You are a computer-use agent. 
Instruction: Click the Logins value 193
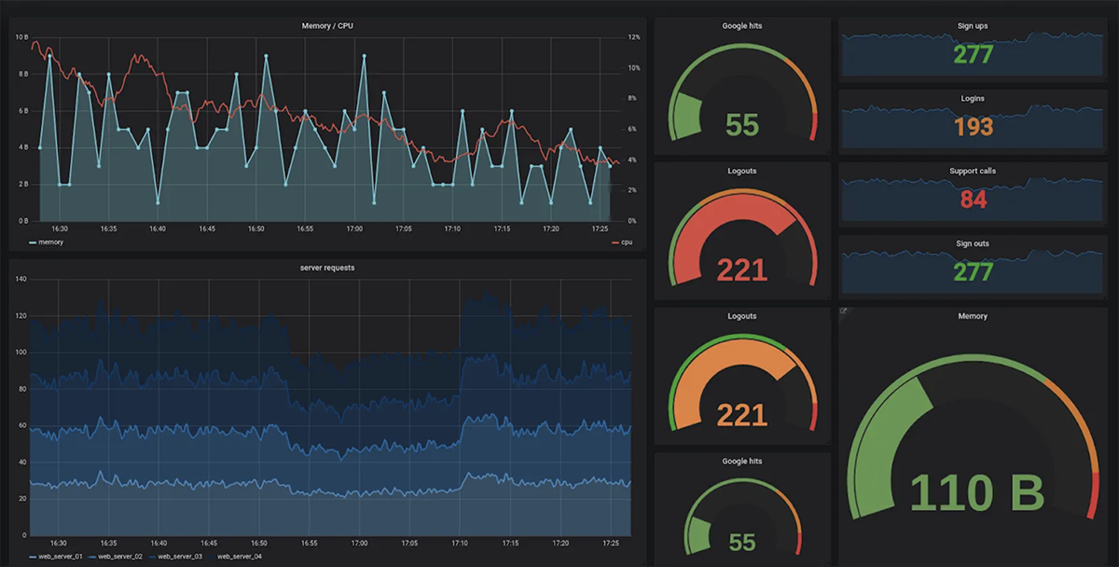click(x=973, y=127)
